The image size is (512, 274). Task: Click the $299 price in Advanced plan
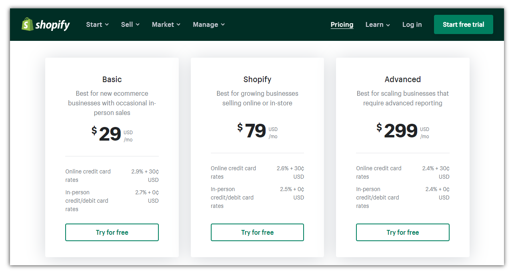[403, 131]
